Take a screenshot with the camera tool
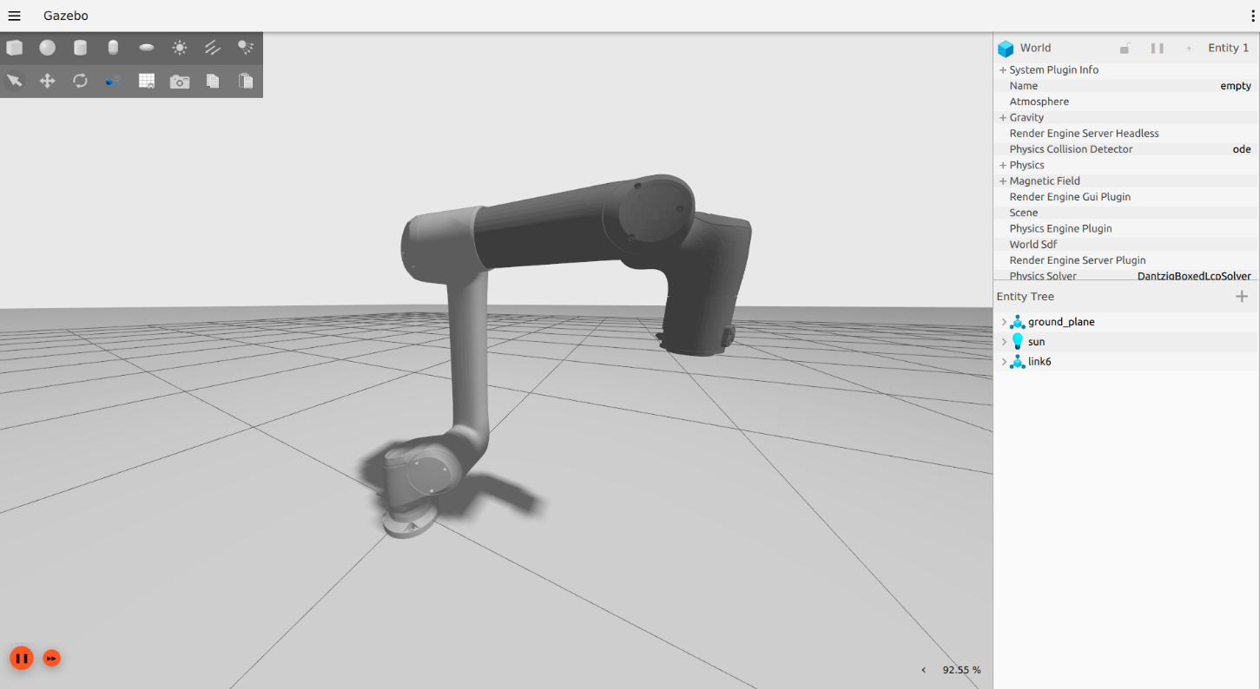 click(x=179, y=80)
